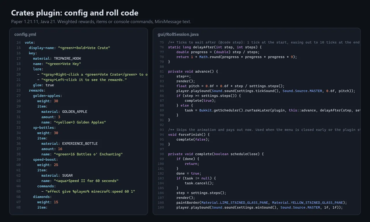Click the "paintBorder" call line

[x=262, y=202]
